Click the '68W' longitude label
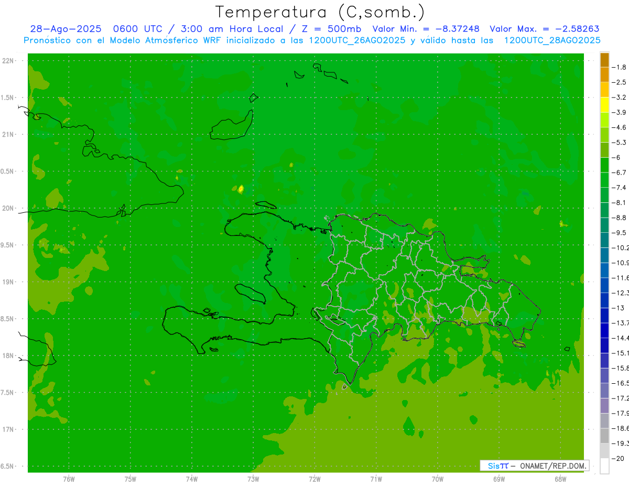The width and height of the screenshot is (629, 486). (x=560, y=479)
